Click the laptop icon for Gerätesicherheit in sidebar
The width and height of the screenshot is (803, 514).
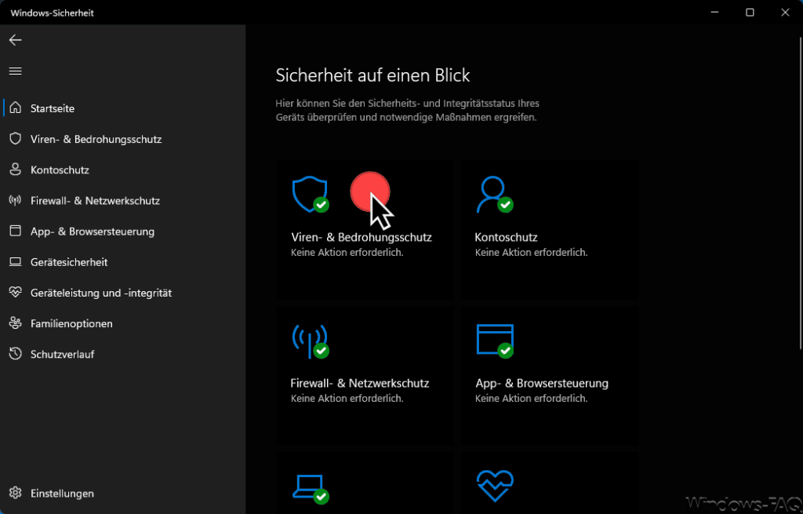[16, 262]
